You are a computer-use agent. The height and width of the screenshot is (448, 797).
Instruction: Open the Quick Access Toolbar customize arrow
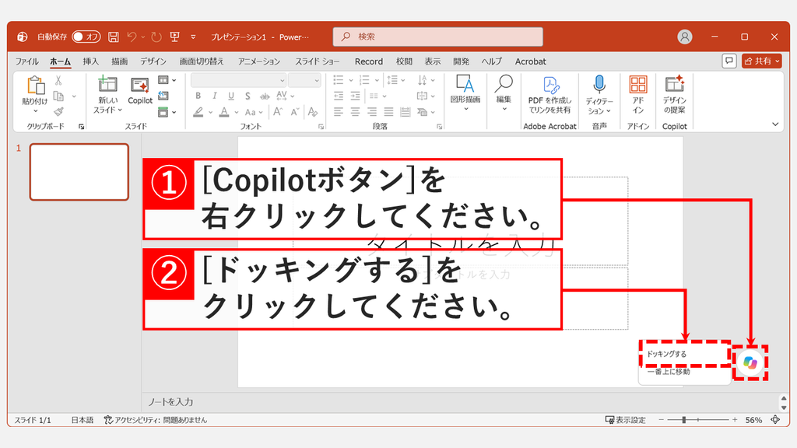click(193, 37)
